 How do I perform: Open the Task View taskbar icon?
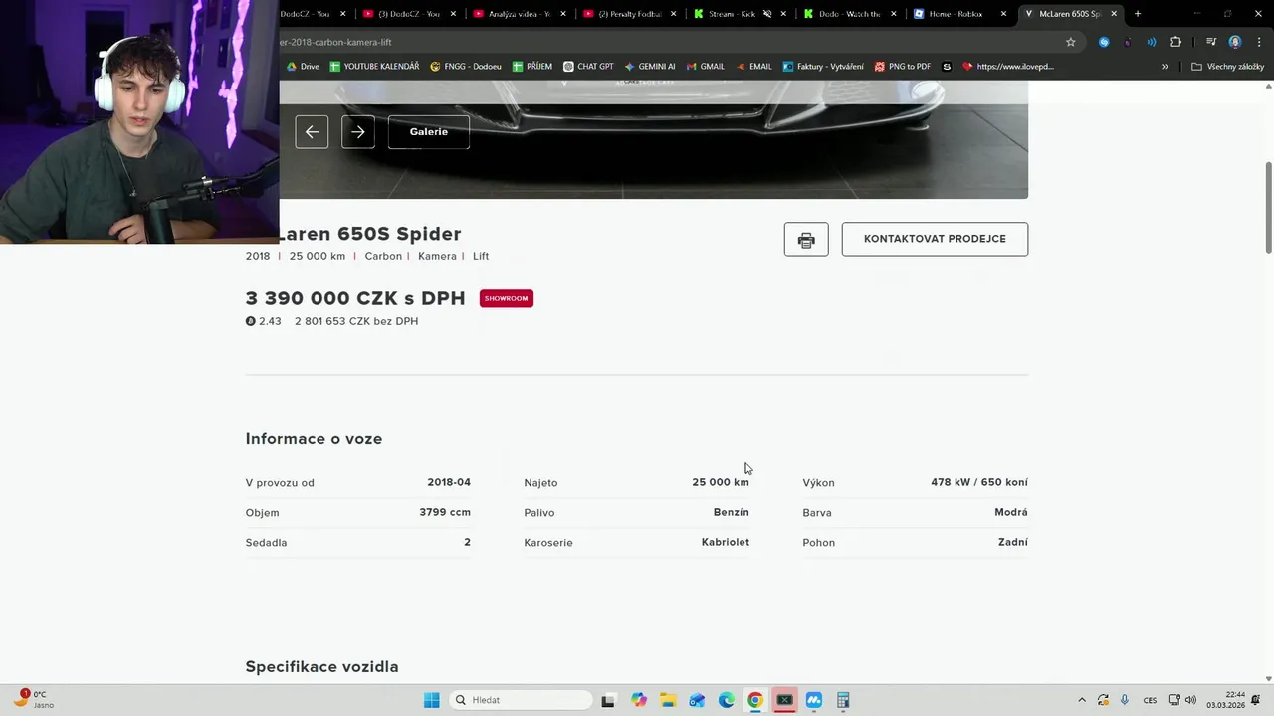pos(608,700)
